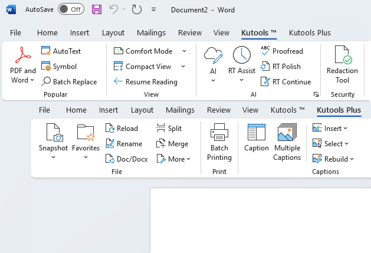Open AI group dialog launcher

(x=316, y=94)
